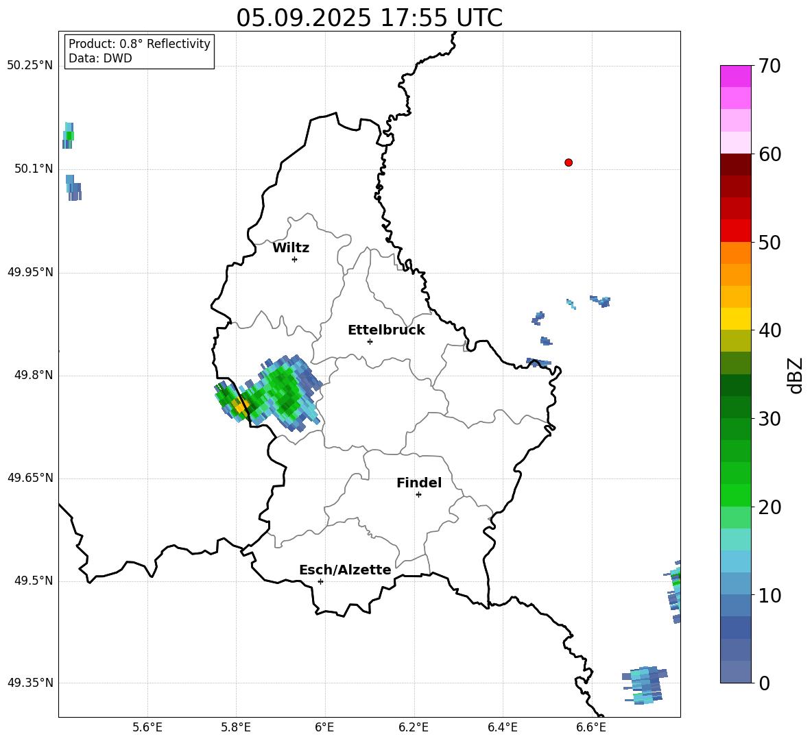Click the 30 colorbar tick label
This screenshot has width=812, height=741.
point(769,419)
